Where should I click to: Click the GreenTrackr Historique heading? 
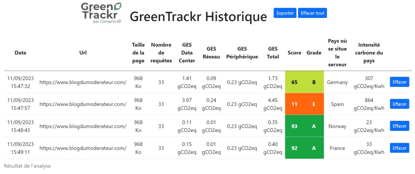point(198,17)
